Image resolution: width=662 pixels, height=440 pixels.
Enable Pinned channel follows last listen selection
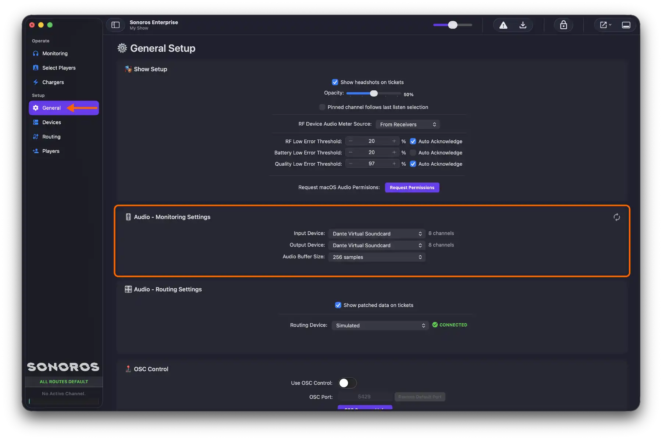322,107
